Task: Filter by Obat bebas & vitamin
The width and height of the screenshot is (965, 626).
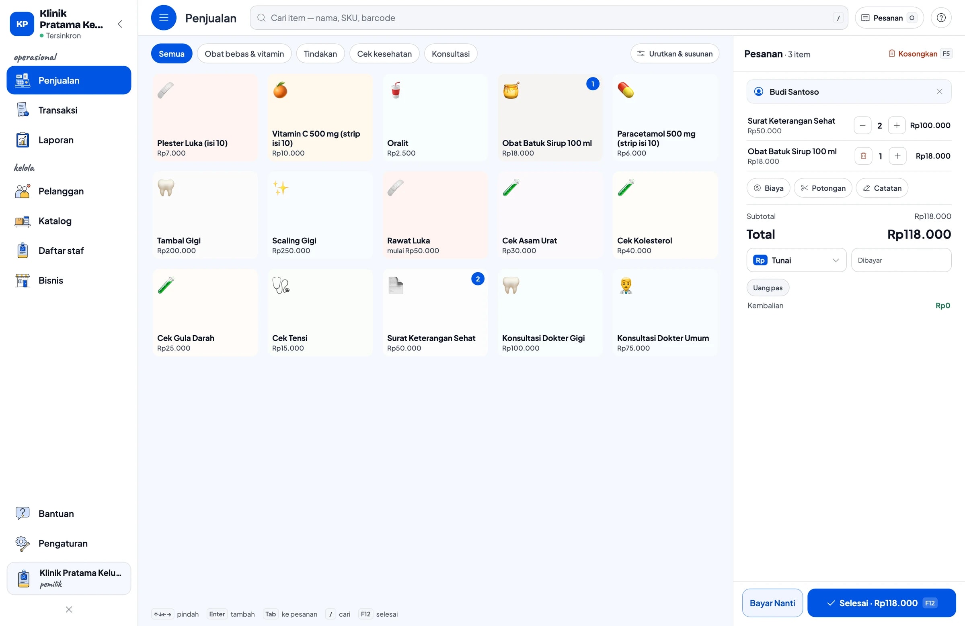Action: pos(244,54)
